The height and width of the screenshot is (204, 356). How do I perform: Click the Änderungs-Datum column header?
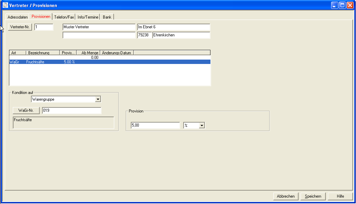117,53
